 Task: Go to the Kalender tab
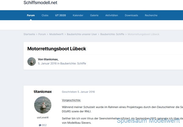[x=78, y=15]
